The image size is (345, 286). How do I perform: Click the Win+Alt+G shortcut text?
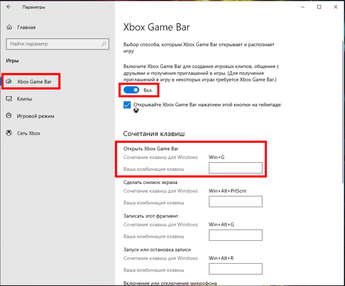(x=221, y=224)
